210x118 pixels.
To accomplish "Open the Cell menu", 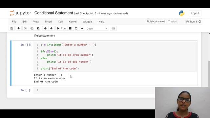I will 60,22.
